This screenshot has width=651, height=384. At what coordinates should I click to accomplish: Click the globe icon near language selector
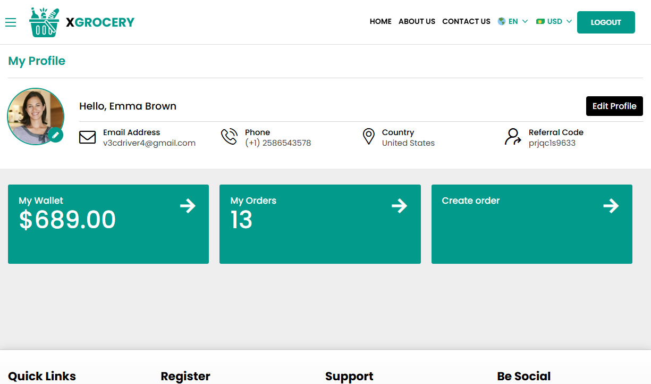click(501, 21)
